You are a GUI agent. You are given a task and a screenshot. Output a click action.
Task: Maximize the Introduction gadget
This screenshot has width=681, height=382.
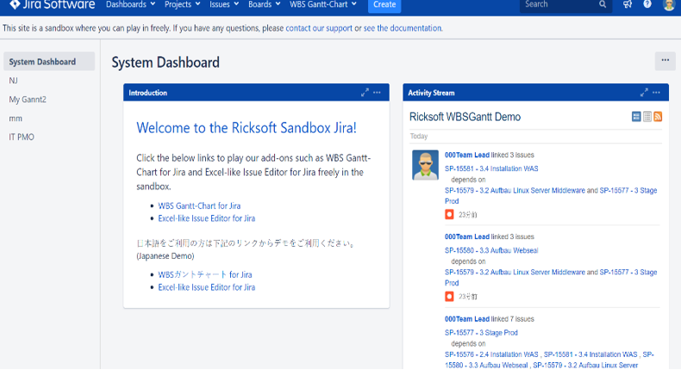(x=365, y=92)
